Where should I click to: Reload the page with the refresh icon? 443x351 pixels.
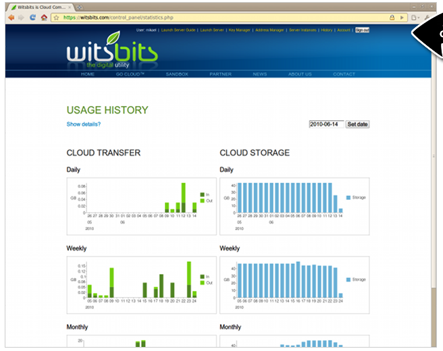coord(33,18)
